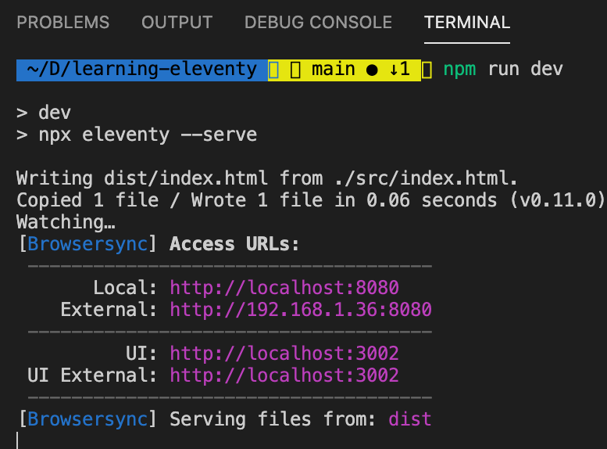Click the 'Serving files from:' text
Image resolution: width=607 pixels, height=449 pixels.
273,419
